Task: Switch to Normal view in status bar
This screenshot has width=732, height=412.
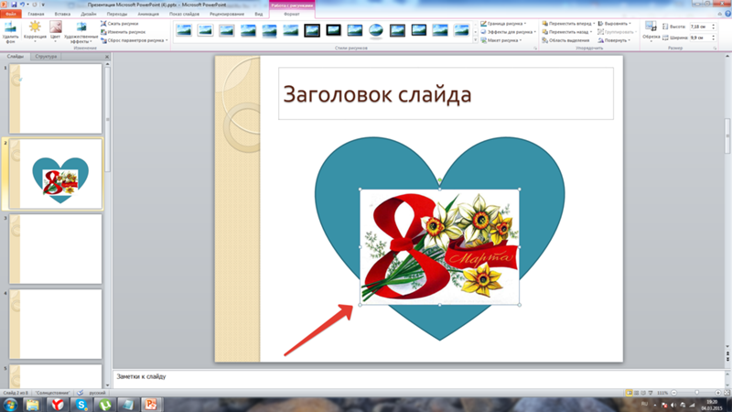Action: click(x=629, y=393)
